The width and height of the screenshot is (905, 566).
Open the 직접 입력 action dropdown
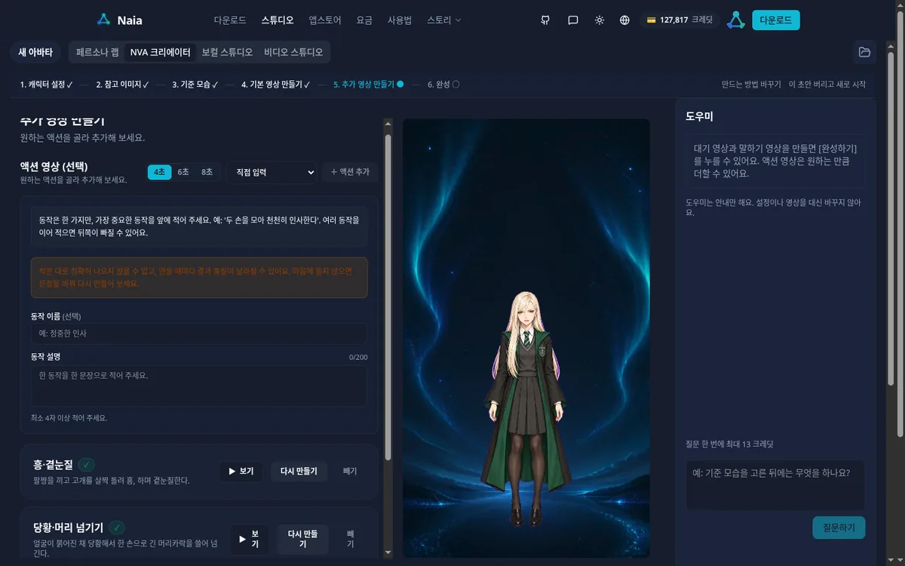(271, 172)
